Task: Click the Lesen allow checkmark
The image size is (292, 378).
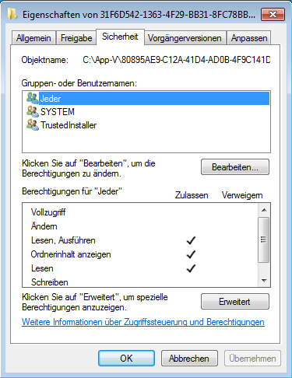Action: click(191, 268)
